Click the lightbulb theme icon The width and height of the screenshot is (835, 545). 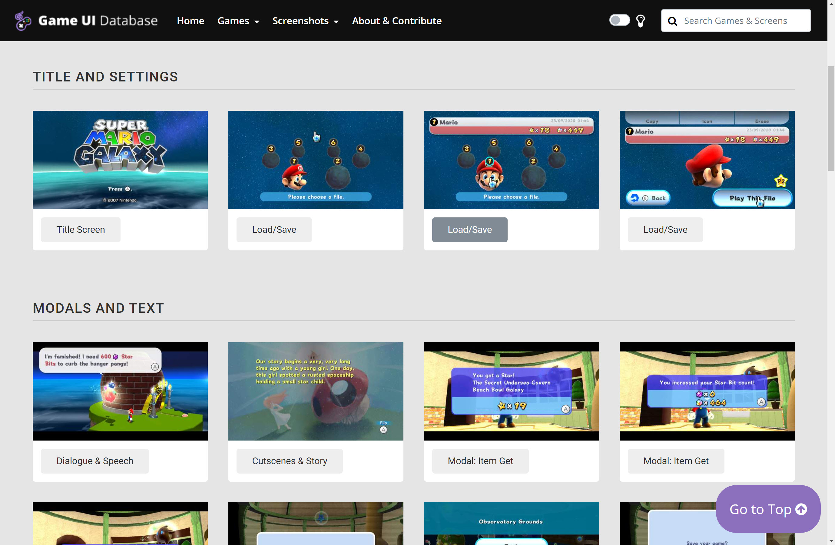tap(640, 21)
